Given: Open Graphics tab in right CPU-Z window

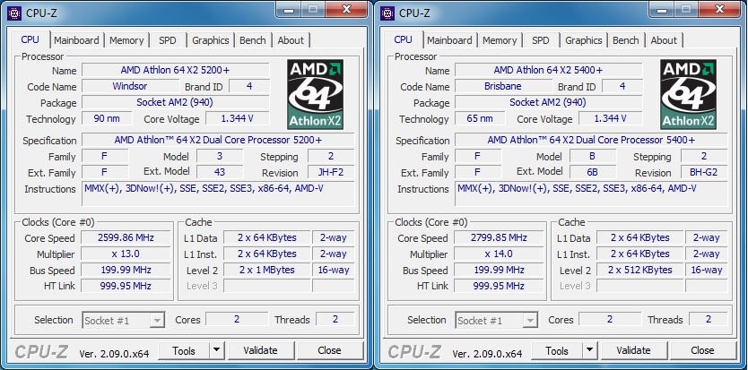Looking at the screenshot, I should click(583, 40).
